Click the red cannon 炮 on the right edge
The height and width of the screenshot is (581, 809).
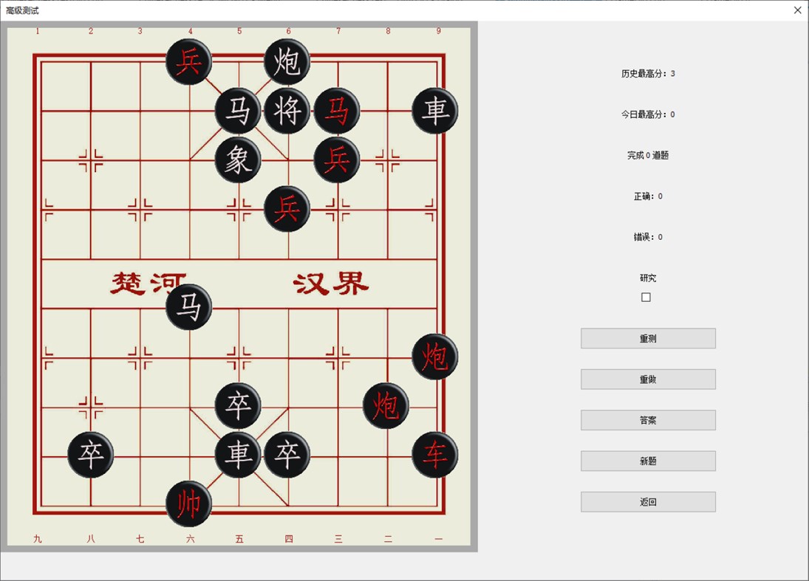(x=435, y=356)
